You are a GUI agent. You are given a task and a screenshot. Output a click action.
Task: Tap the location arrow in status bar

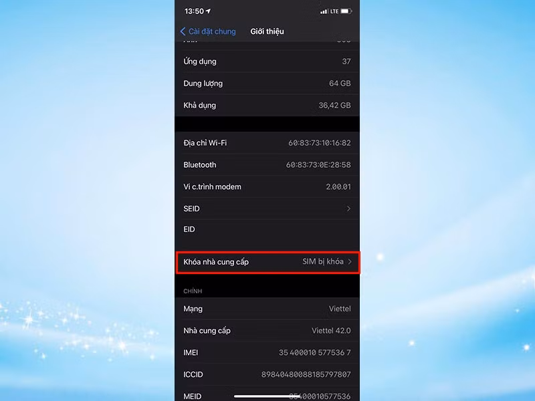208,11
